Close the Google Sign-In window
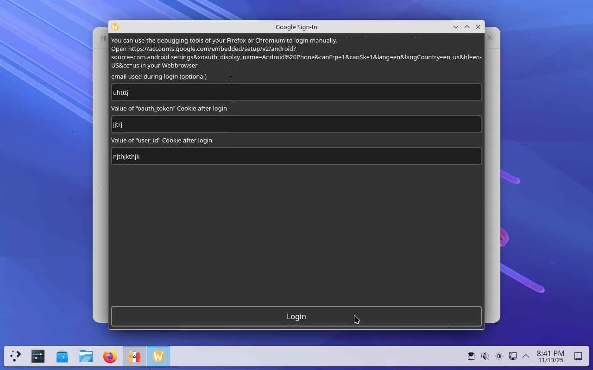 coord(478,27)
